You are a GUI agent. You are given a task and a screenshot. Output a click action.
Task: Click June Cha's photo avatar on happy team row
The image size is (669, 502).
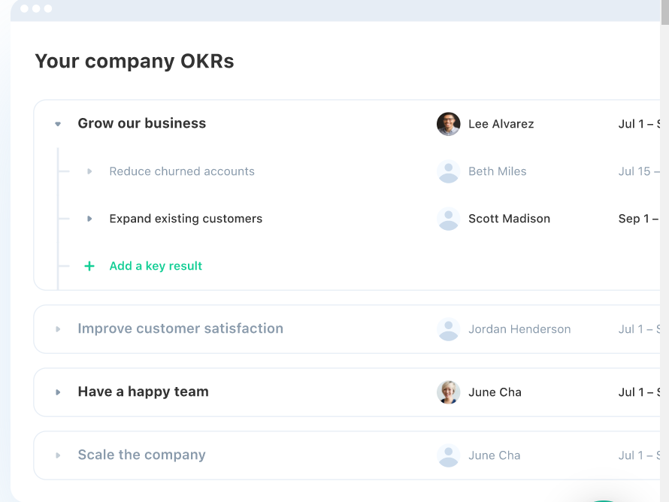(448, 392)
